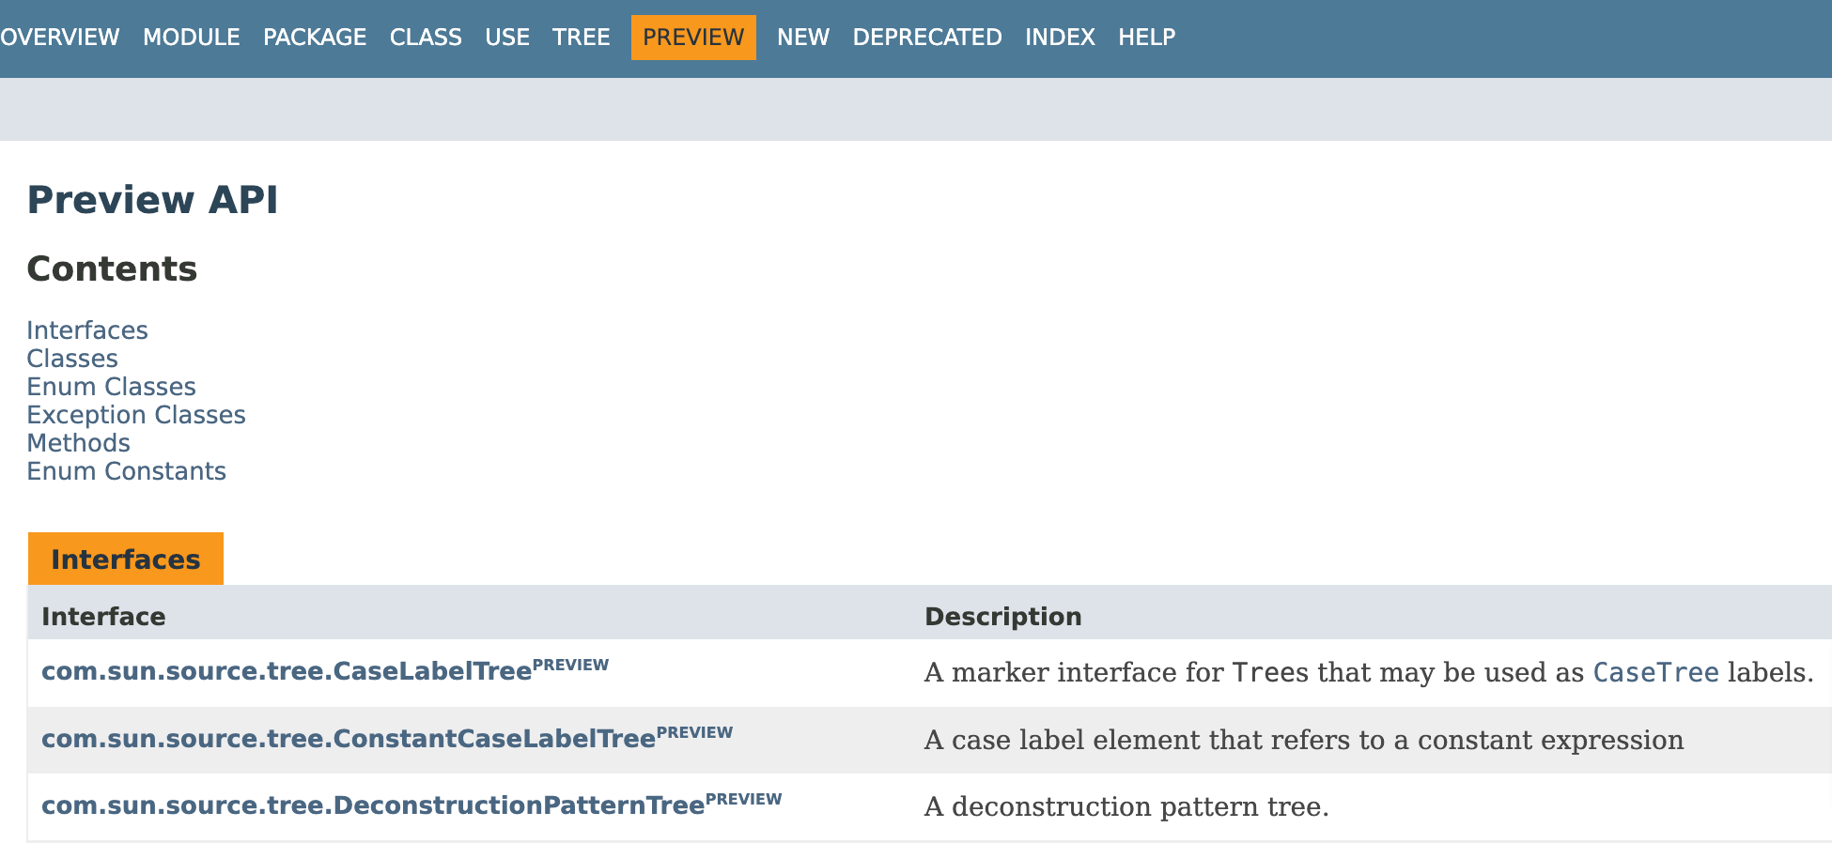The width and height of the screenshot is (1832, 843).
Task: Open the USE page
Action: [x=507, y=38]
